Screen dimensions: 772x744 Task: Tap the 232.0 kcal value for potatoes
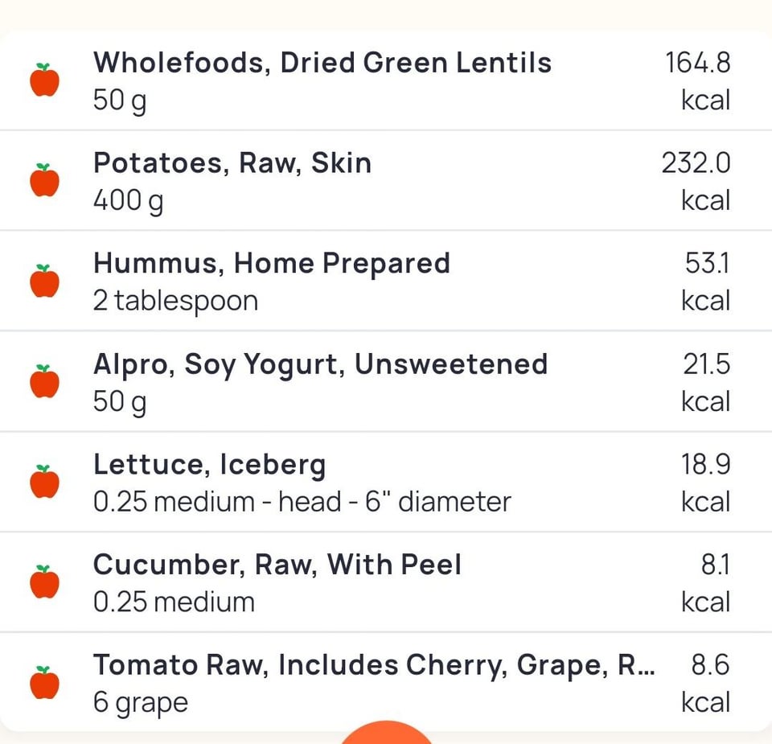click(696, 163)
